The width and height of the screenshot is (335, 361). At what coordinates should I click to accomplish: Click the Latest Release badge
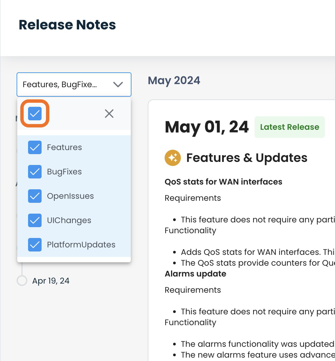[x=290, y=127]
